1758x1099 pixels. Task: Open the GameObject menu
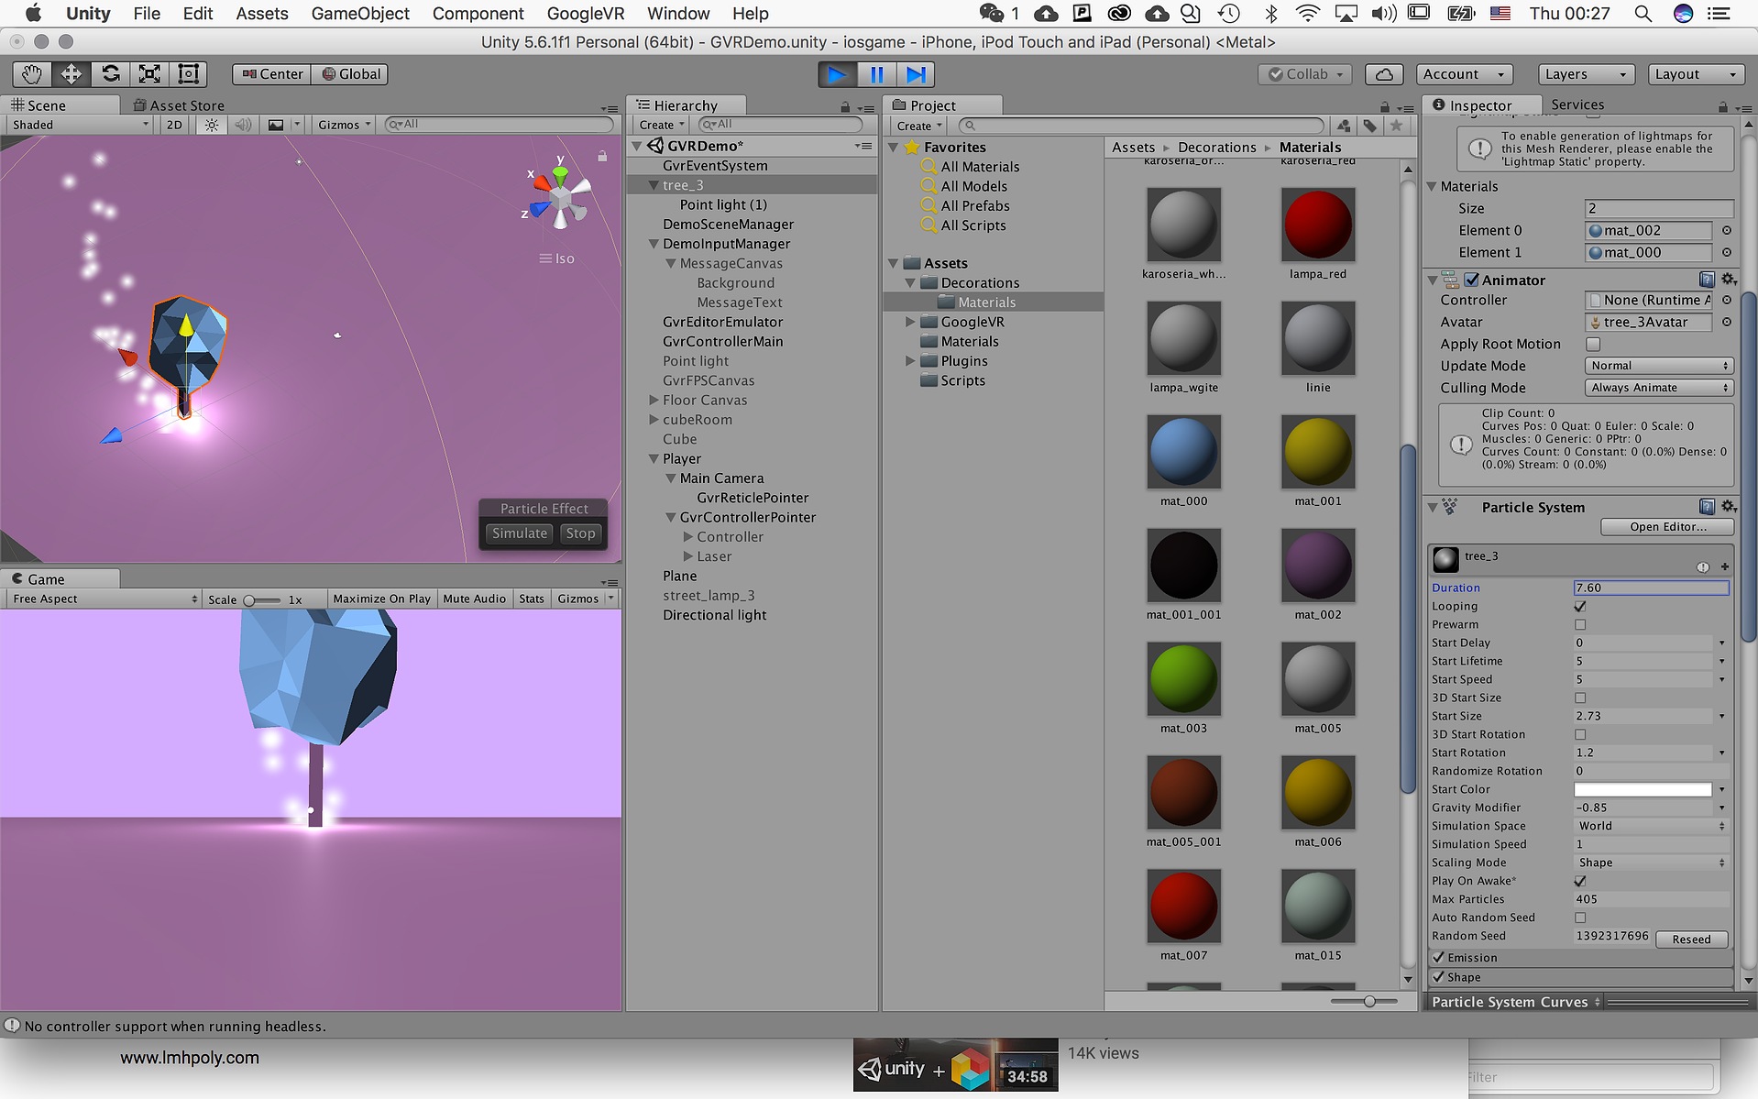point(360,14)
